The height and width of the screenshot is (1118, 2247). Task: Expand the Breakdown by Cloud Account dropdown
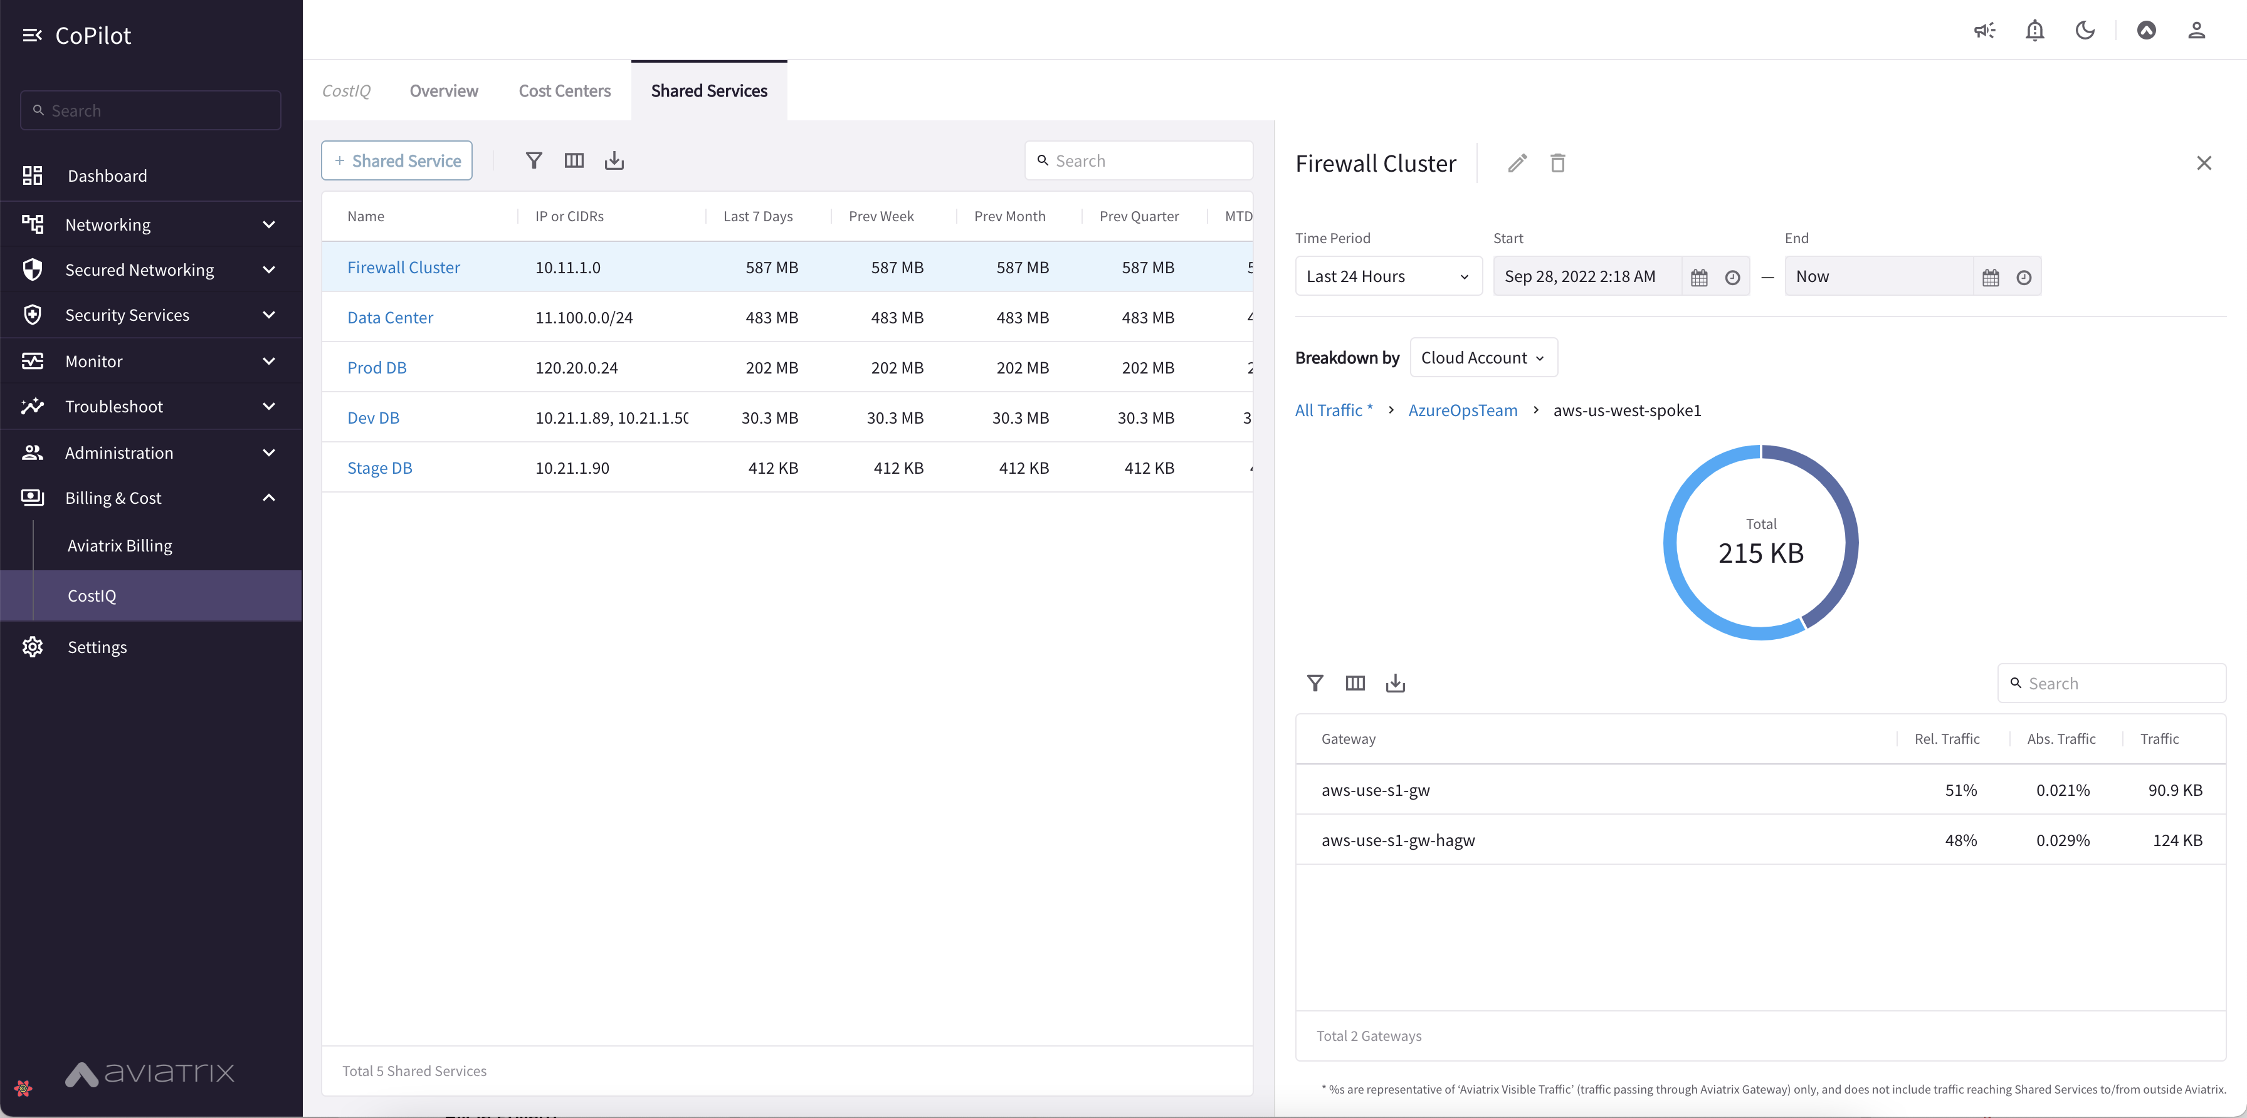(1483, 357)
